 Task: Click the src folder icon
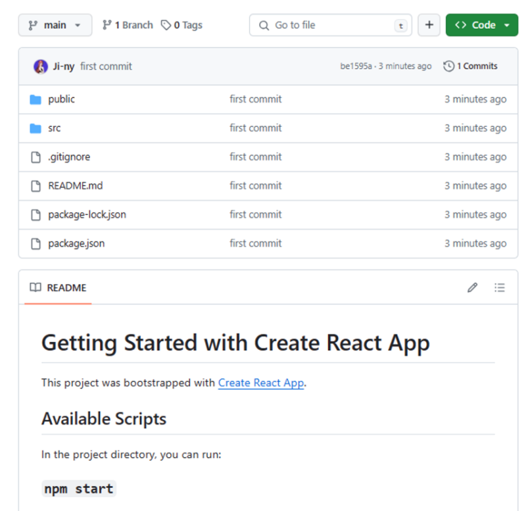[x=36, y=128]
